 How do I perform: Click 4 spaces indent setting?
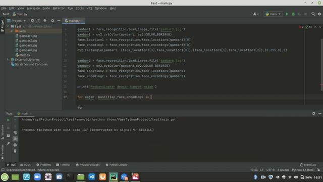(x=283, y=170)
